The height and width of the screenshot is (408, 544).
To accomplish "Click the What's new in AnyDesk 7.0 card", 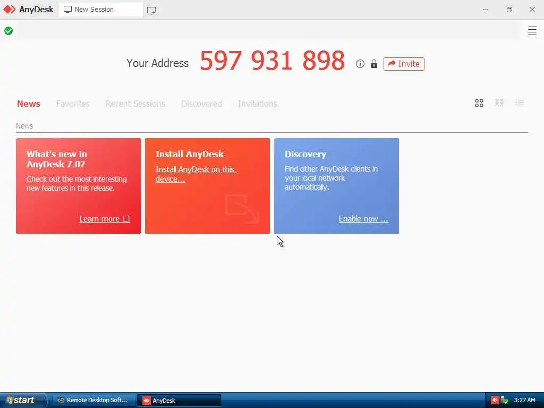I will [78, 186].
